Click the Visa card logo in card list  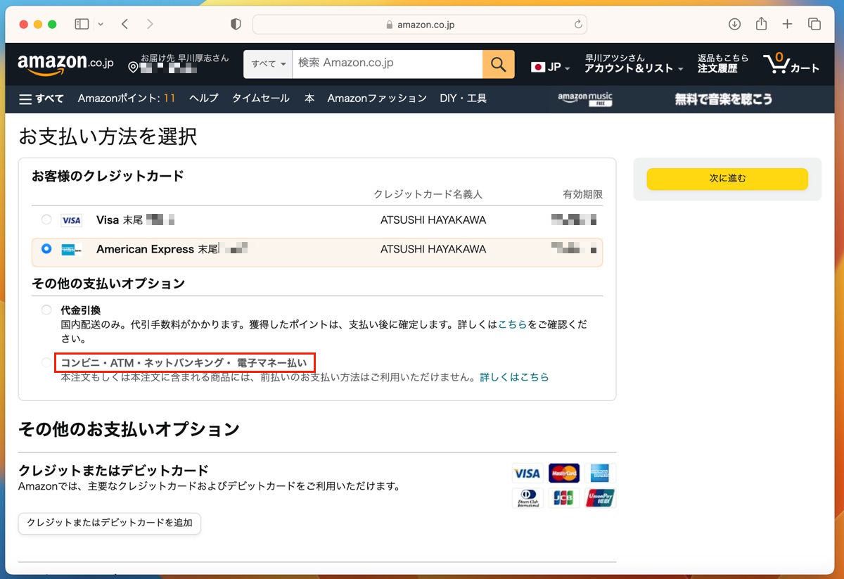click(71, 220)
